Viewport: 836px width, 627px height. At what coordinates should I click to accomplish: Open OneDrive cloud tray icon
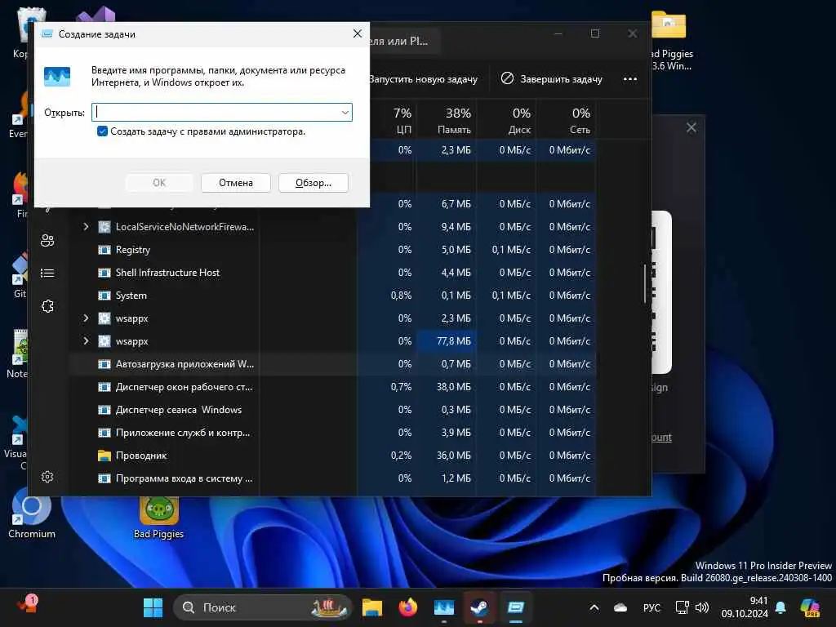tap(620, 607)
